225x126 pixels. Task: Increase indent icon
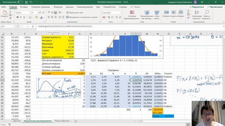(63, 17)
